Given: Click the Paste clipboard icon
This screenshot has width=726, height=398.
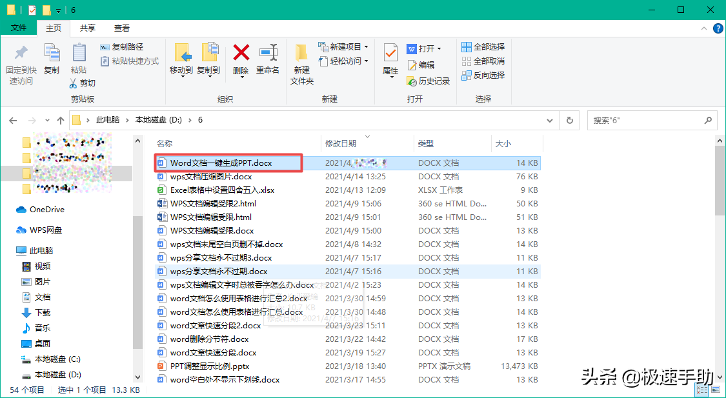Looking at the screenshot, I should [79, 53].
